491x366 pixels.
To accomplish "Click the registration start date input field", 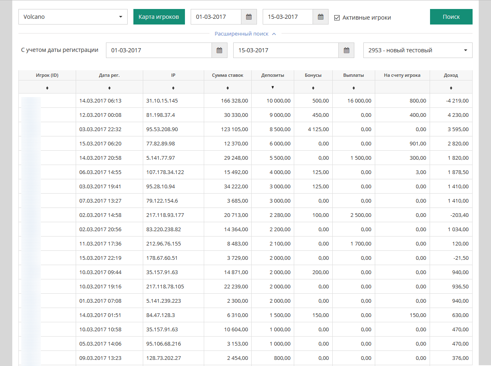I will tap(159, 50).
